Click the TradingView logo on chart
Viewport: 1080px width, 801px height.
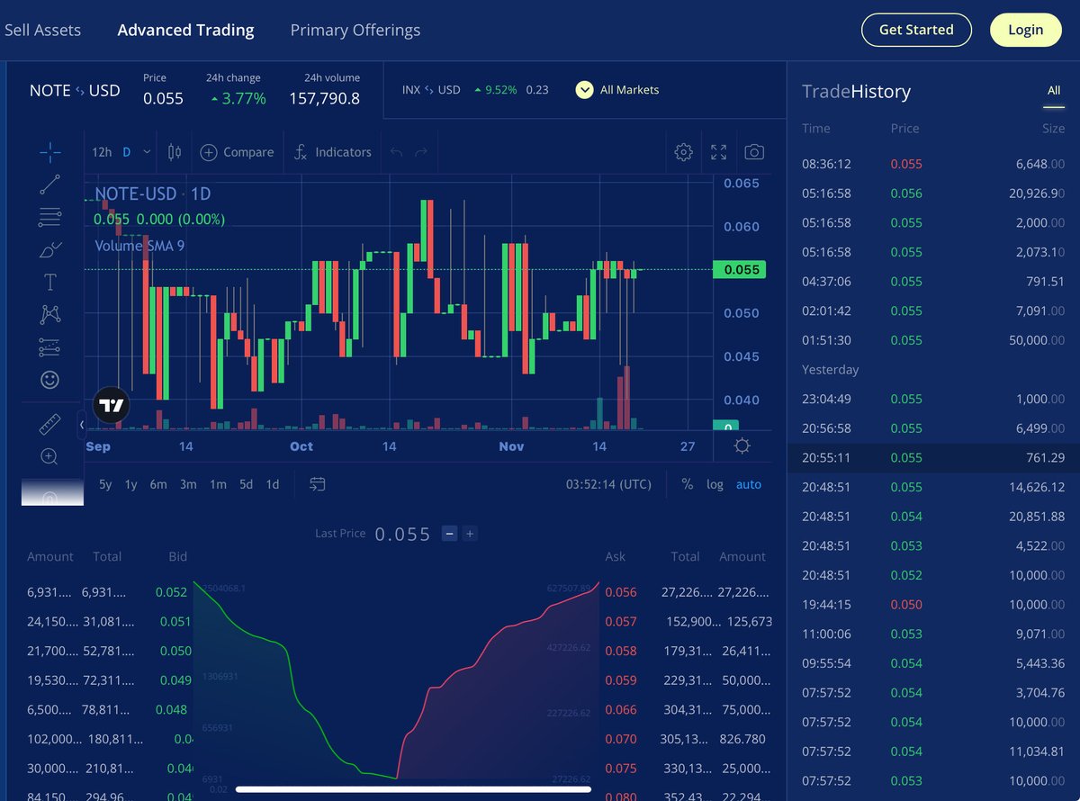pyautogui.click(x=112, y=406)
